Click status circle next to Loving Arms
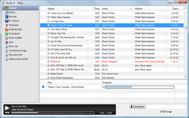 [x=48, y=21]
